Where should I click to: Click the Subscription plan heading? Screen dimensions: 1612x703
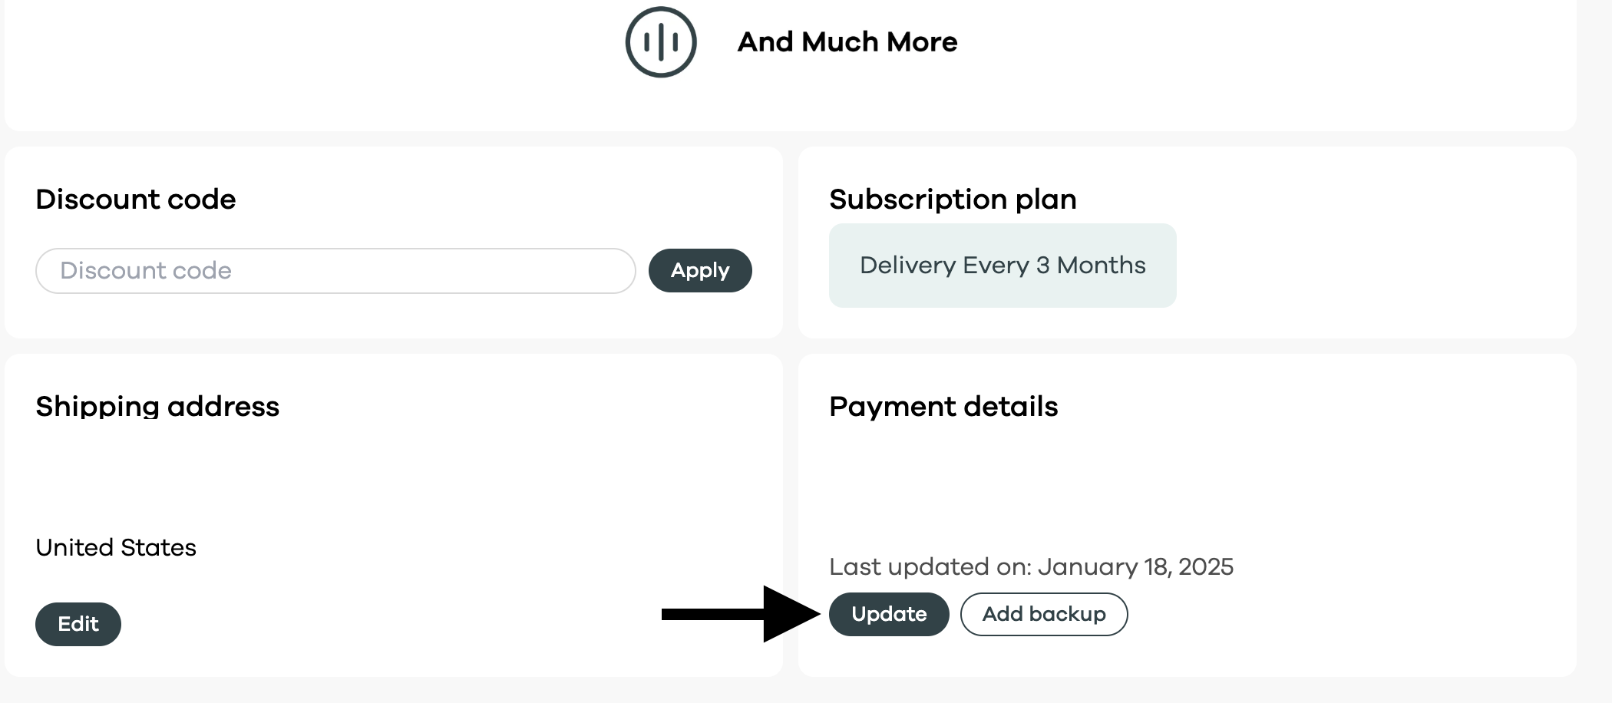(x=953, y=200)
